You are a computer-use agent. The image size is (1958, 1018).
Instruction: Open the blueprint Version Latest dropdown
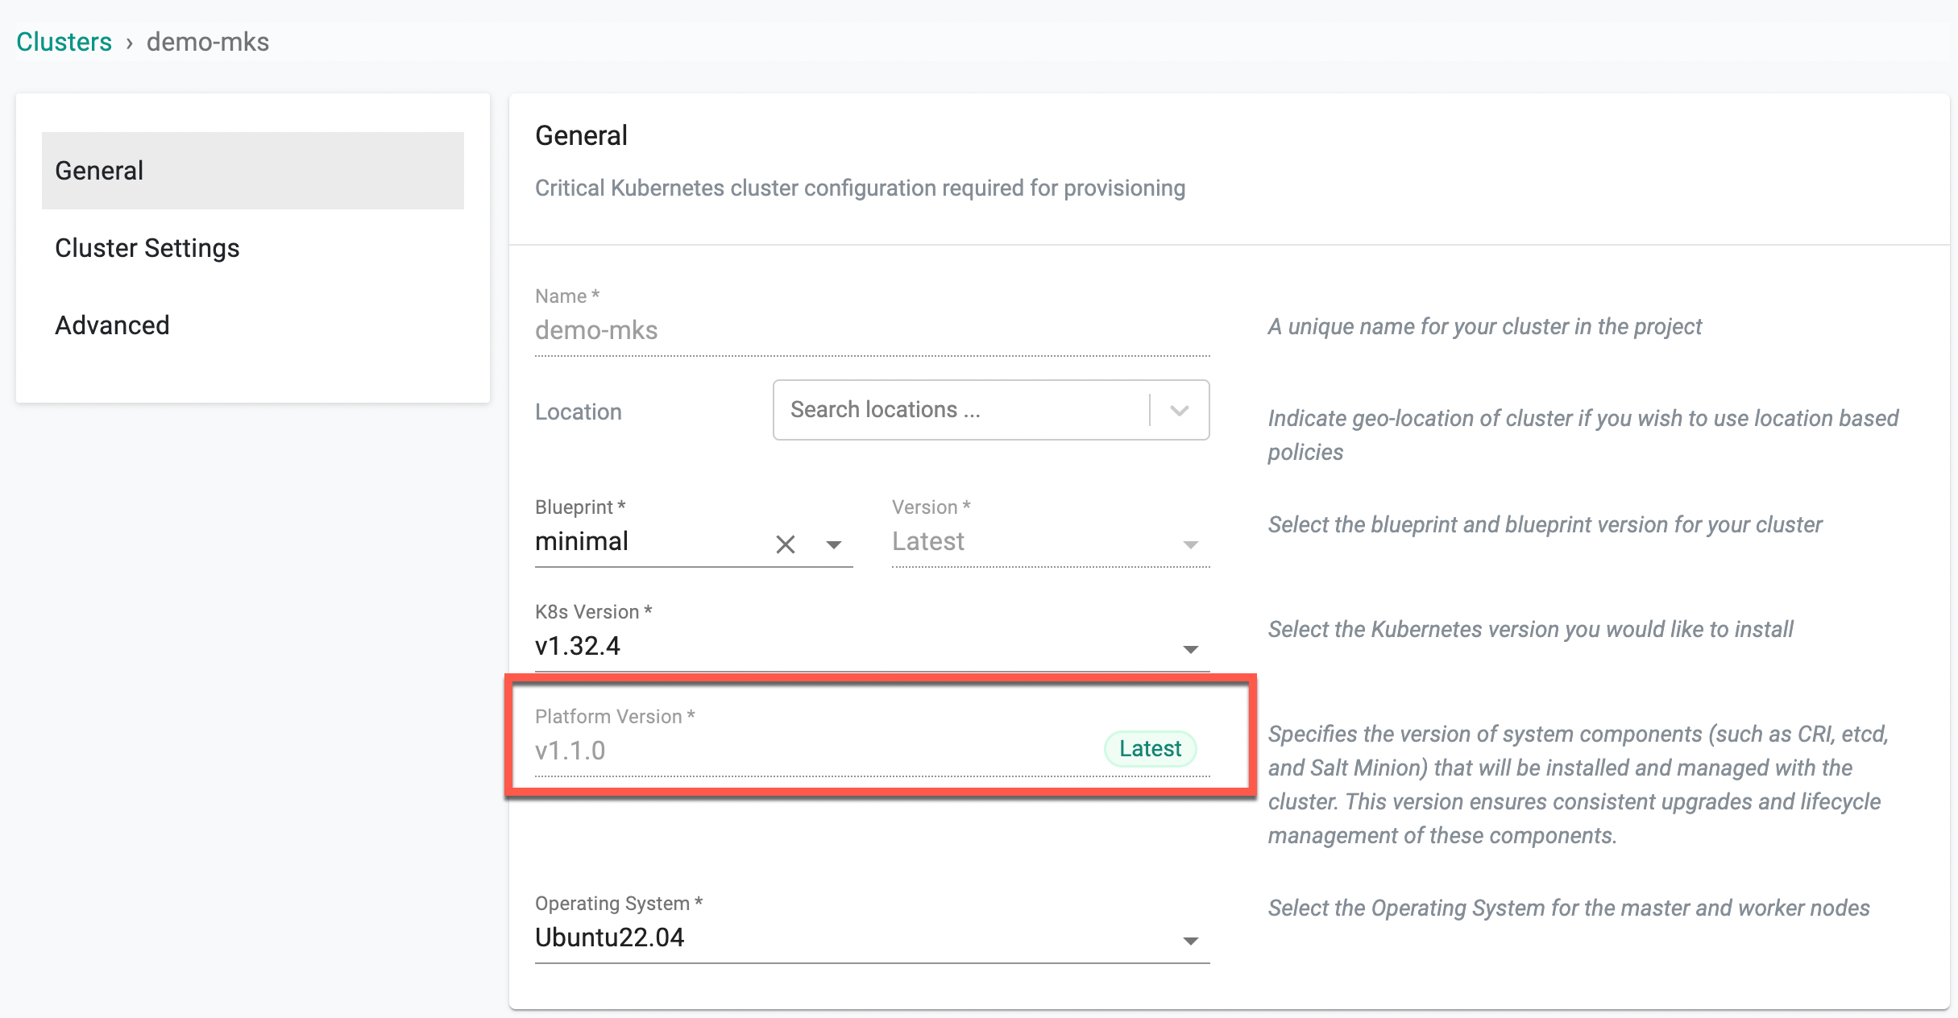(1049, 542)
